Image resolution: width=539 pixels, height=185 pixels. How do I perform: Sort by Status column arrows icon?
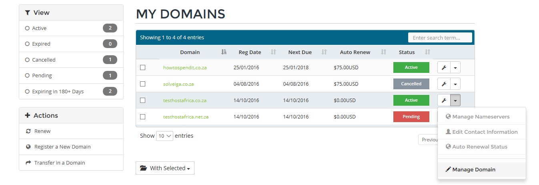click(x=427, y=52)
